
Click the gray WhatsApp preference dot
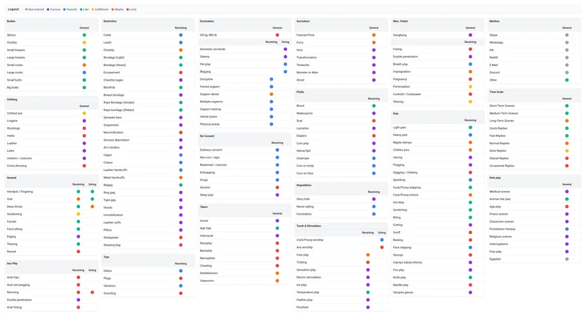567,42
